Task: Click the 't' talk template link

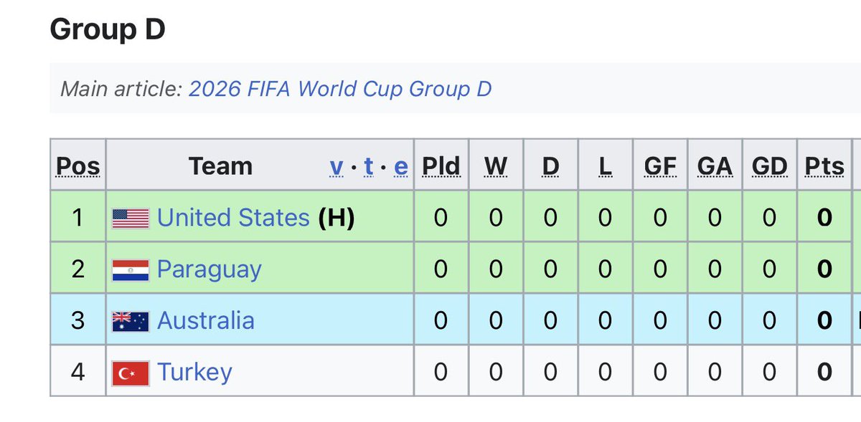Action: click(369, 166)
